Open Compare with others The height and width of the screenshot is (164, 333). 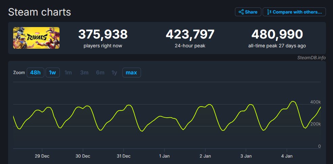coord(294,12)
